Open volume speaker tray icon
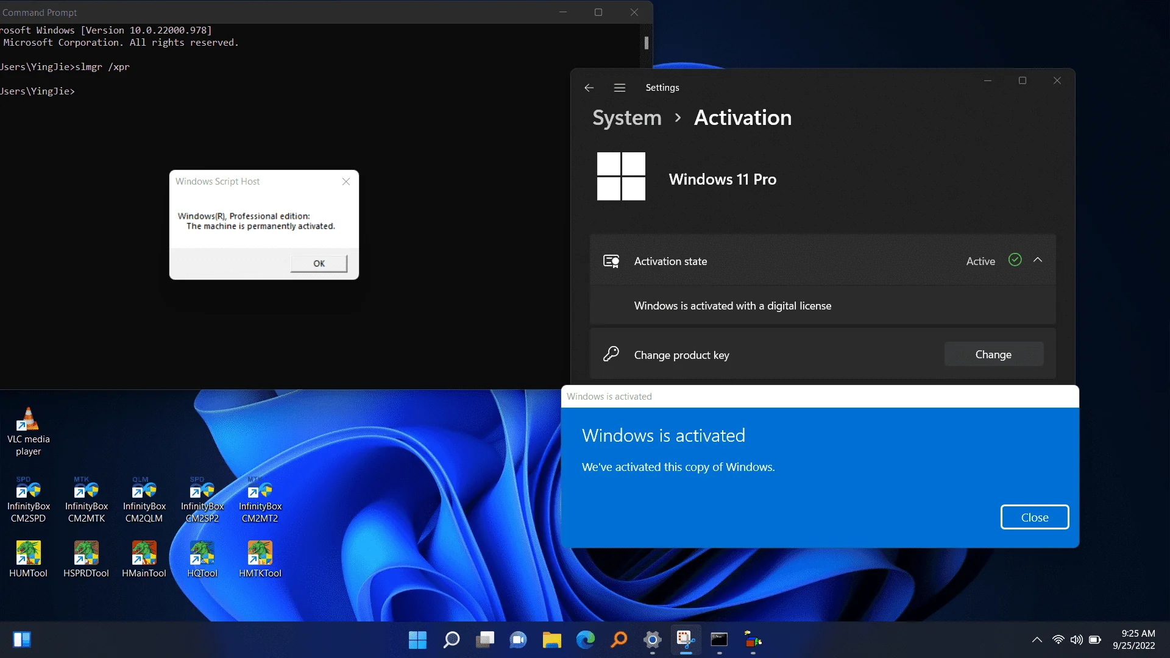 (1077, 640)
